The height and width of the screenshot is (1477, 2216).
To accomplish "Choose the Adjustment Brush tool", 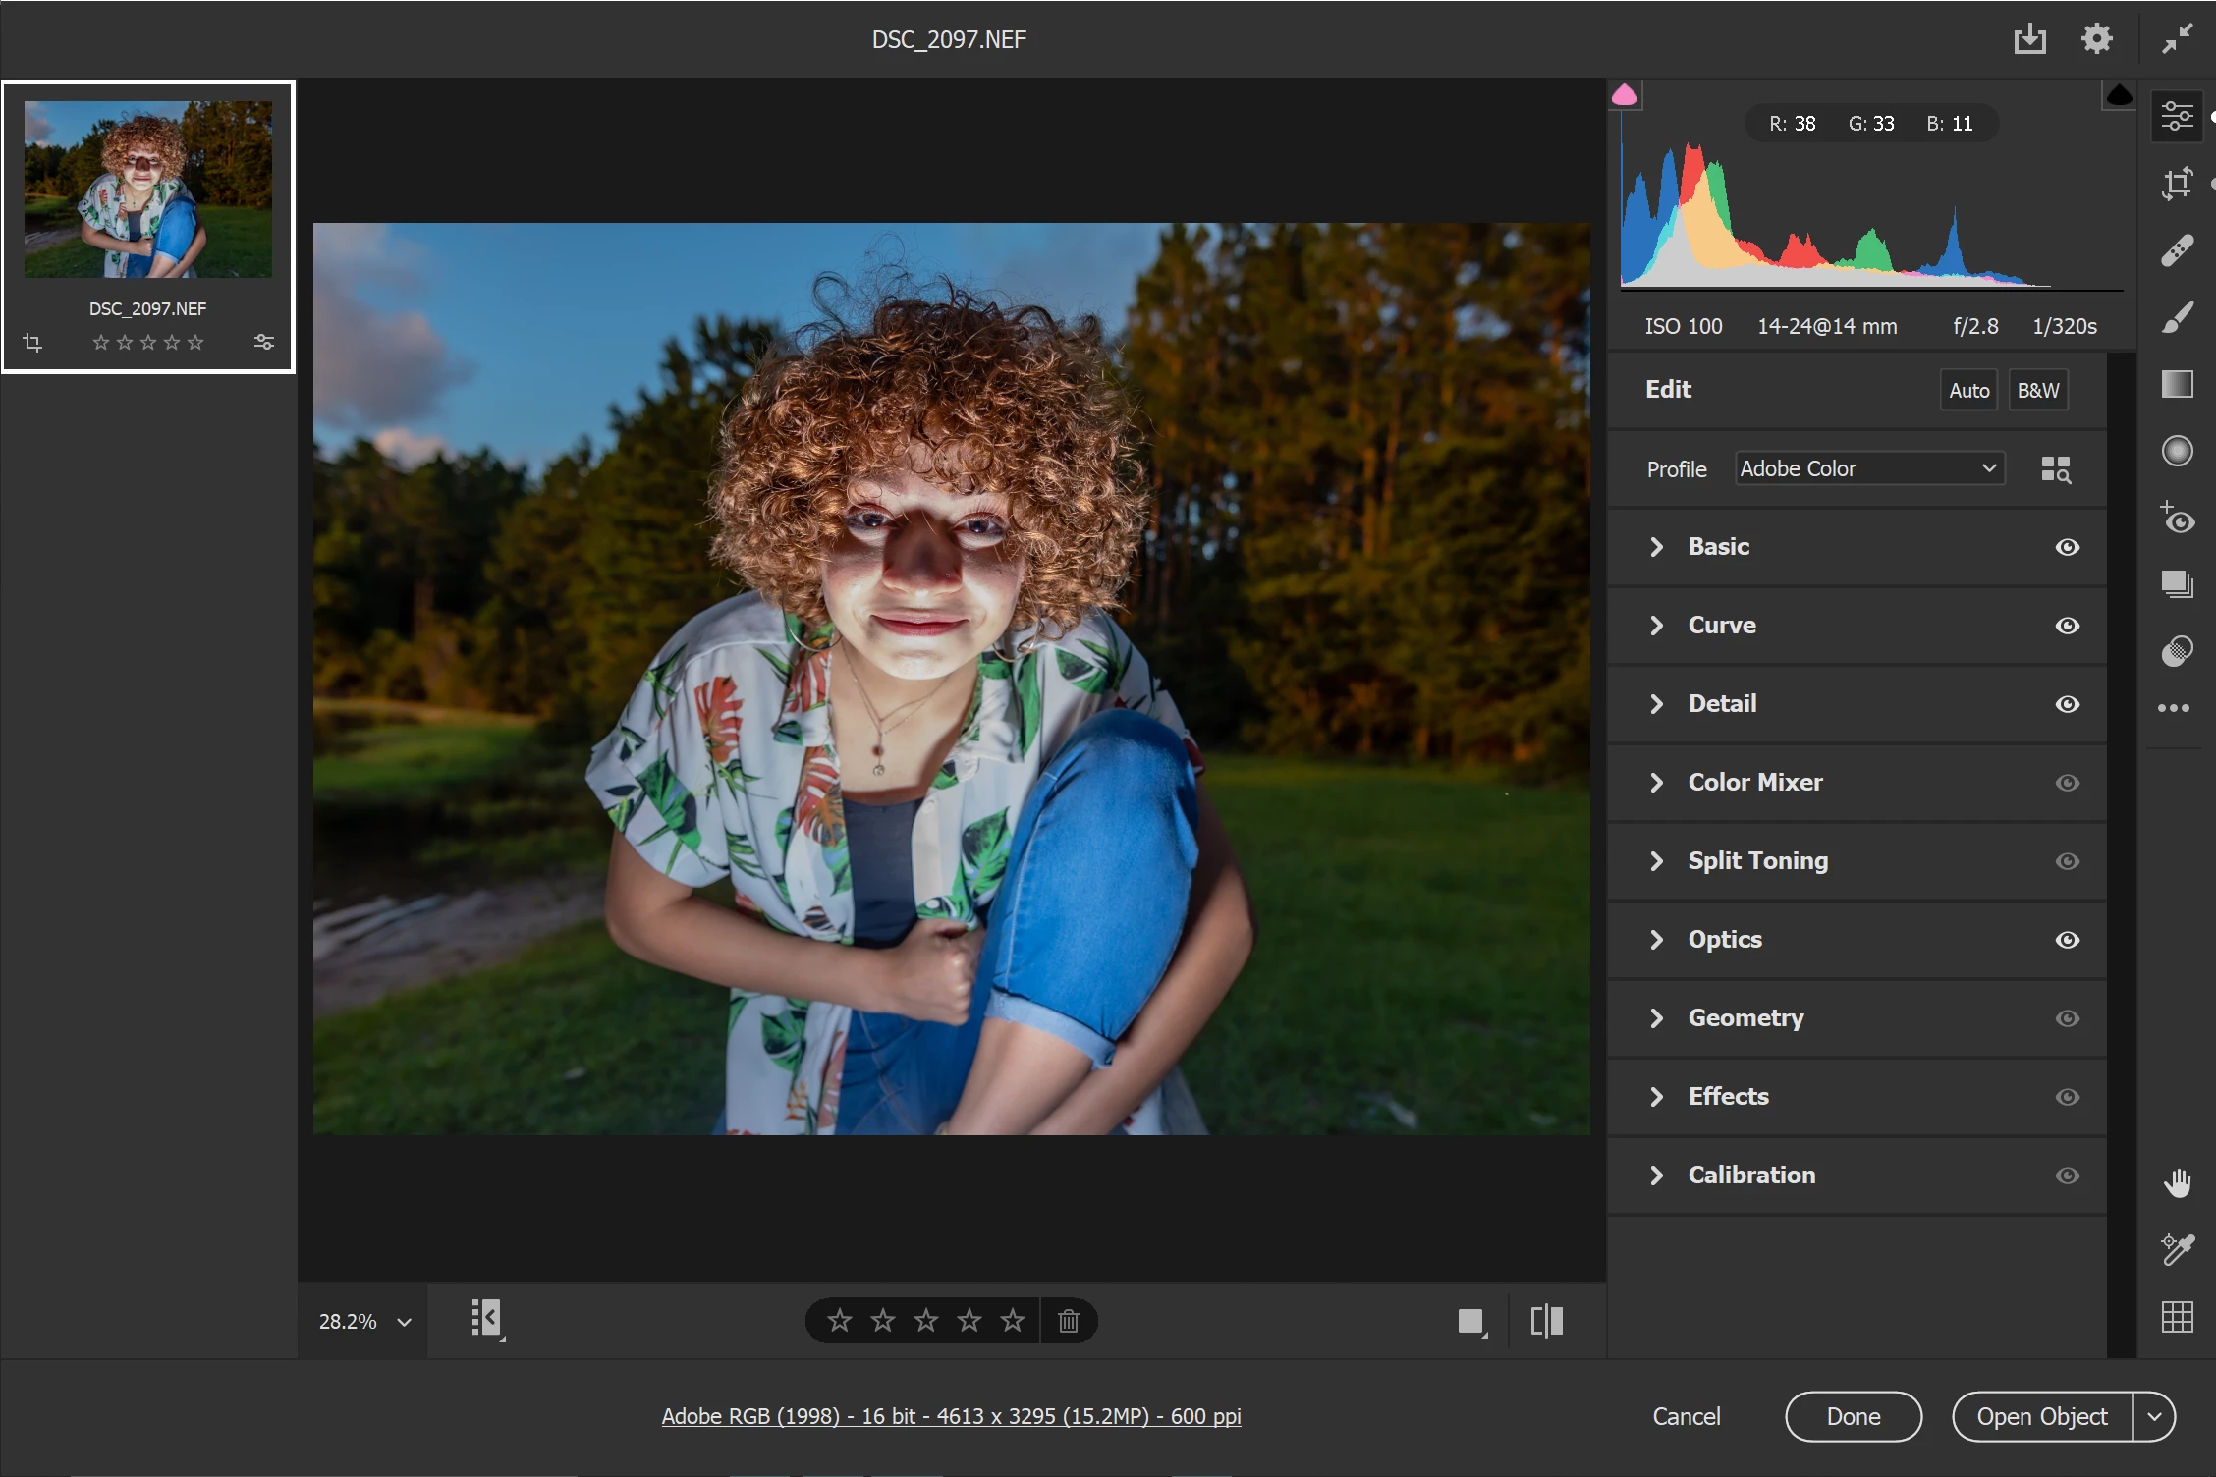I will point(2177,317).
